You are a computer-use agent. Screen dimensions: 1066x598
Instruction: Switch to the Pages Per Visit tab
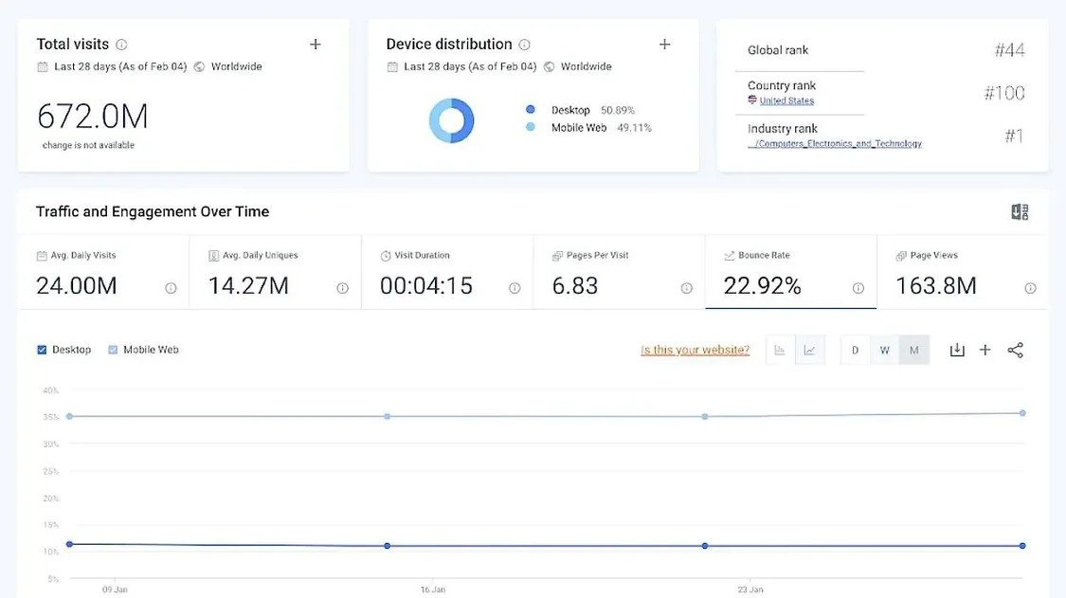coord(618,273)
